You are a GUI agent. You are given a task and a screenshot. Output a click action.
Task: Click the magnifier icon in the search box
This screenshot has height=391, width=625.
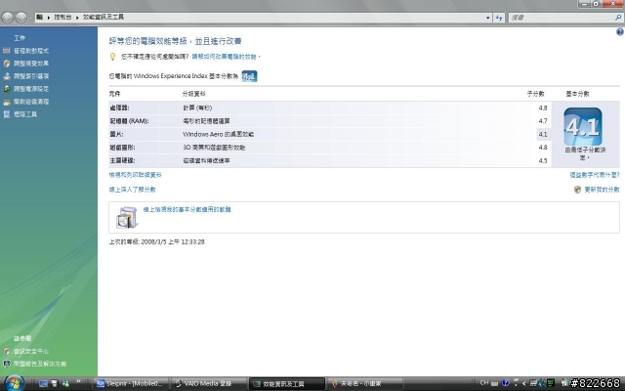tap(618, 18)
